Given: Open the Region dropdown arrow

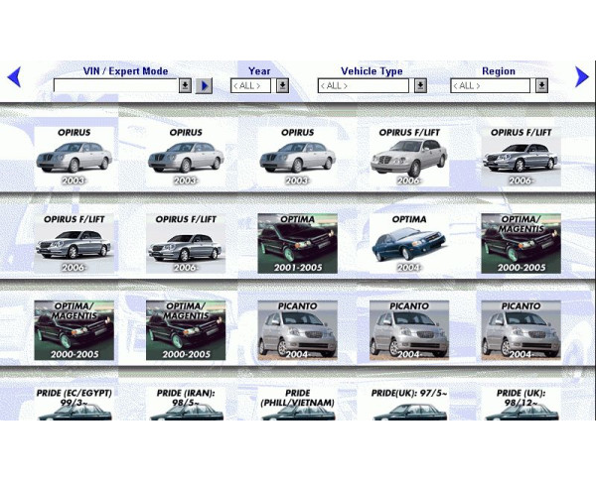Looking at the screenshot, I should 541,86.
